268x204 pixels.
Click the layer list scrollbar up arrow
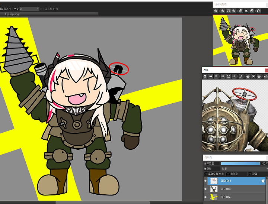[x=267, y=177]
